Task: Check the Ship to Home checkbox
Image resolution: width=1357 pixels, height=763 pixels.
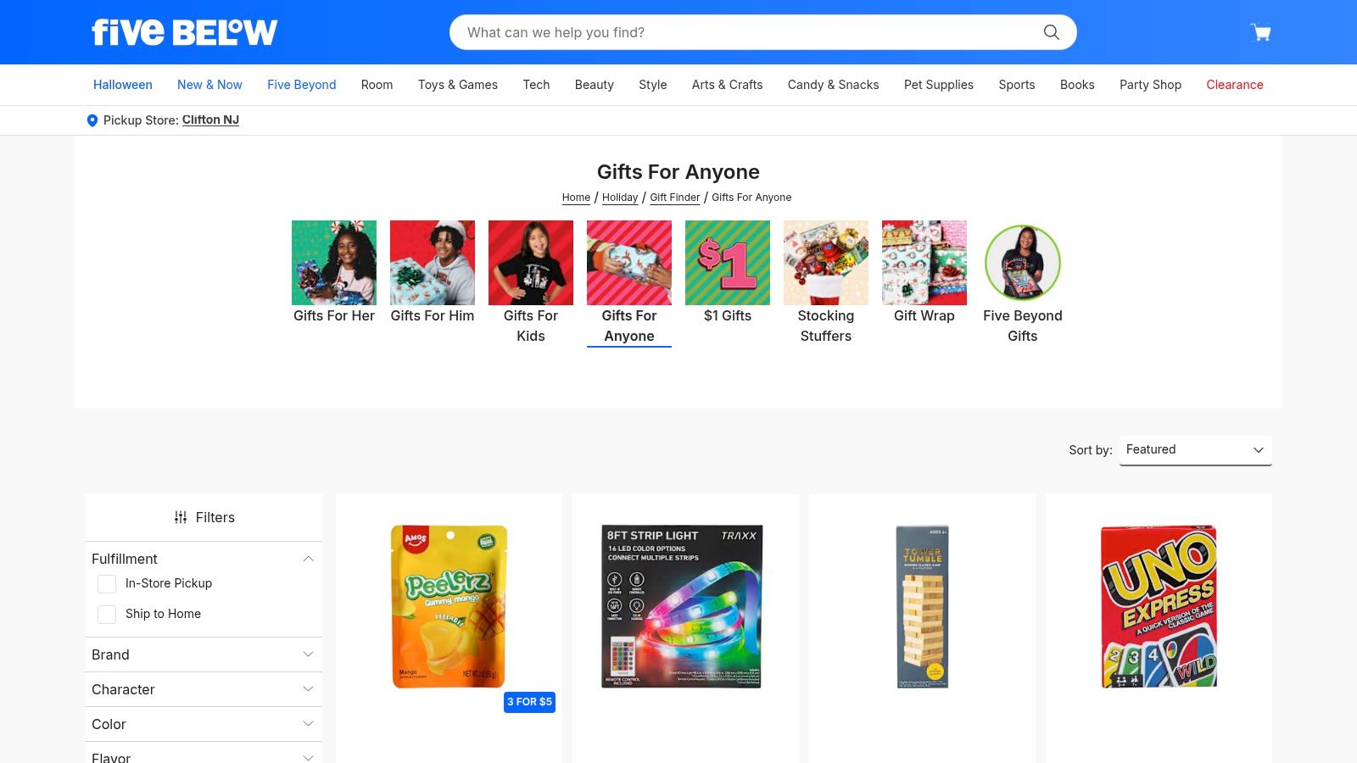Action: [107, 615]
